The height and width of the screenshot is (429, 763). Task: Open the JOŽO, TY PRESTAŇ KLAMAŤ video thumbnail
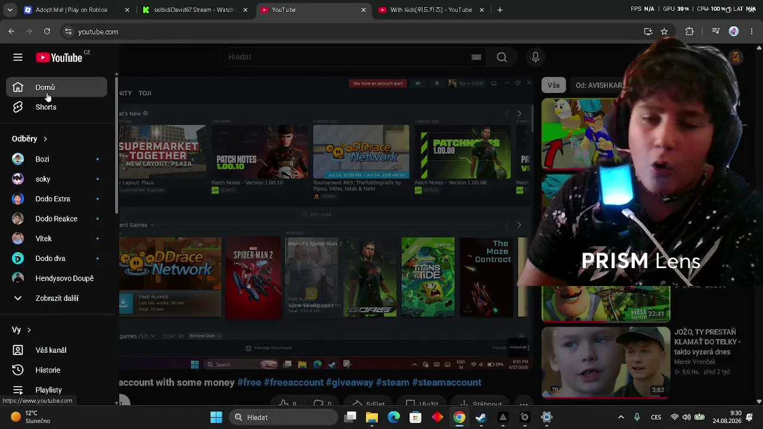[x=606, y=362]
